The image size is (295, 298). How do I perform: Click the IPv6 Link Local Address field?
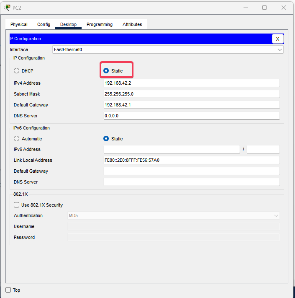(x=191, y=160)
